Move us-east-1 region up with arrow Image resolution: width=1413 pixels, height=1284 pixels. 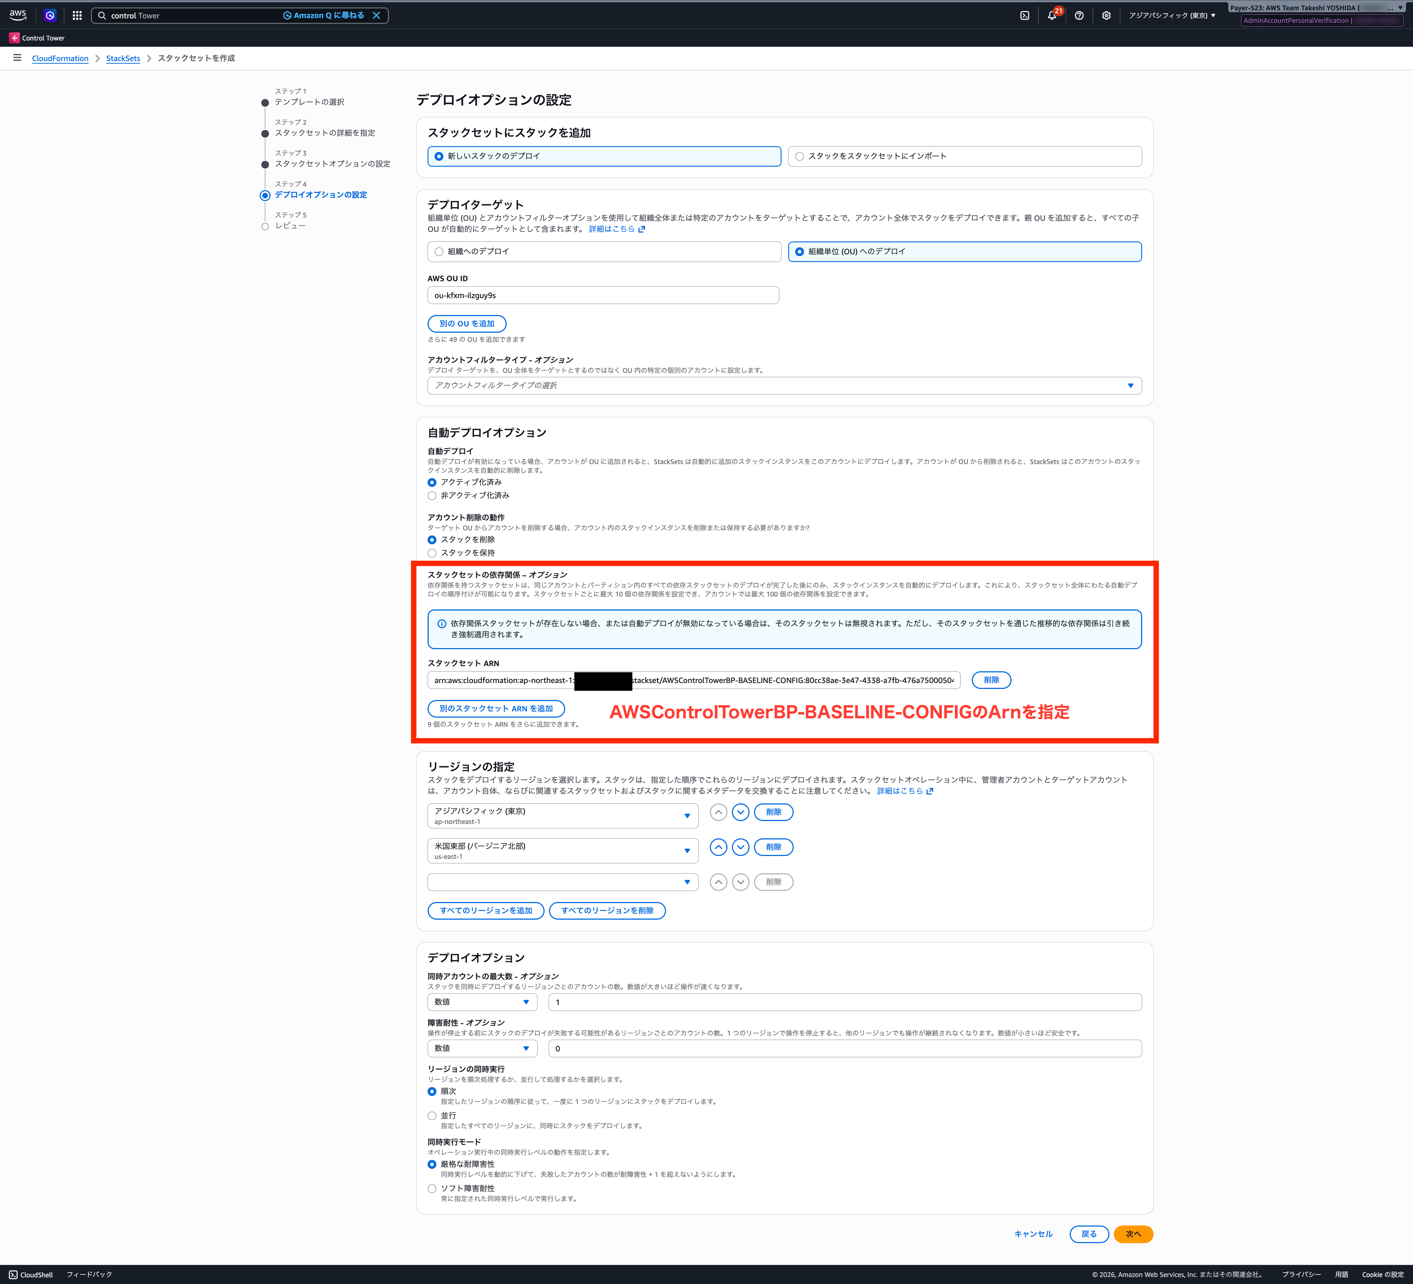[x=718, y=848]
